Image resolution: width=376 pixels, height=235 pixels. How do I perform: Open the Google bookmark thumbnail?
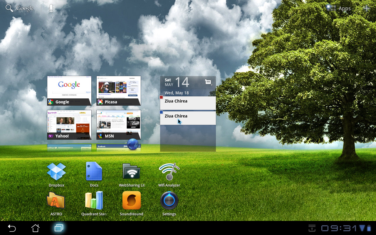click(69, 90)
